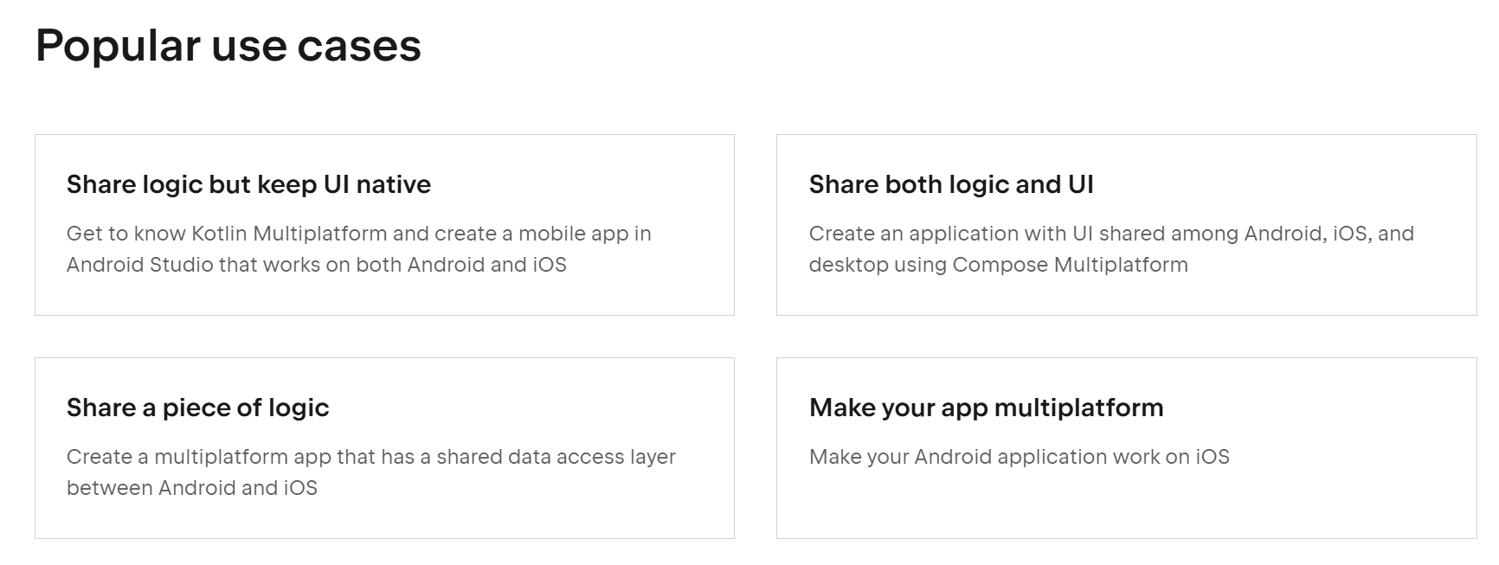Viewport: 1499px width, 565px height.
Task: Click "Make your Android application work on iOS" text
Action: [x=1019, y=457]
